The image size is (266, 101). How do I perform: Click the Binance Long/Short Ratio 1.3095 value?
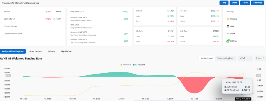125,19
